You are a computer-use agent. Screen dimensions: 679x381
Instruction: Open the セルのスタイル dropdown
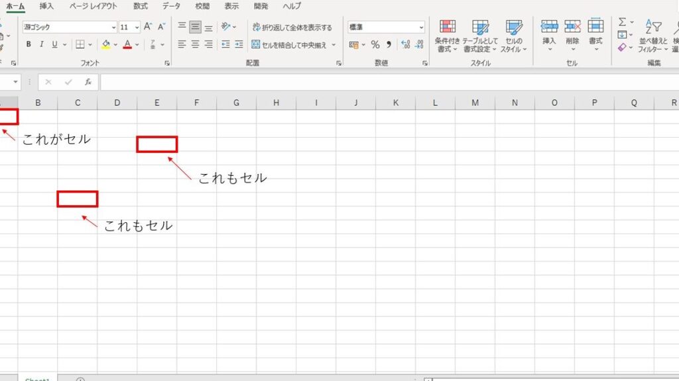click(514, 36)
